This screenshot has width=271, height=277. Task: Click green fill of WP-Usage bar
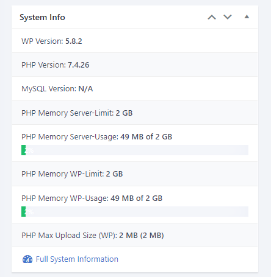[x=23, y=212]
